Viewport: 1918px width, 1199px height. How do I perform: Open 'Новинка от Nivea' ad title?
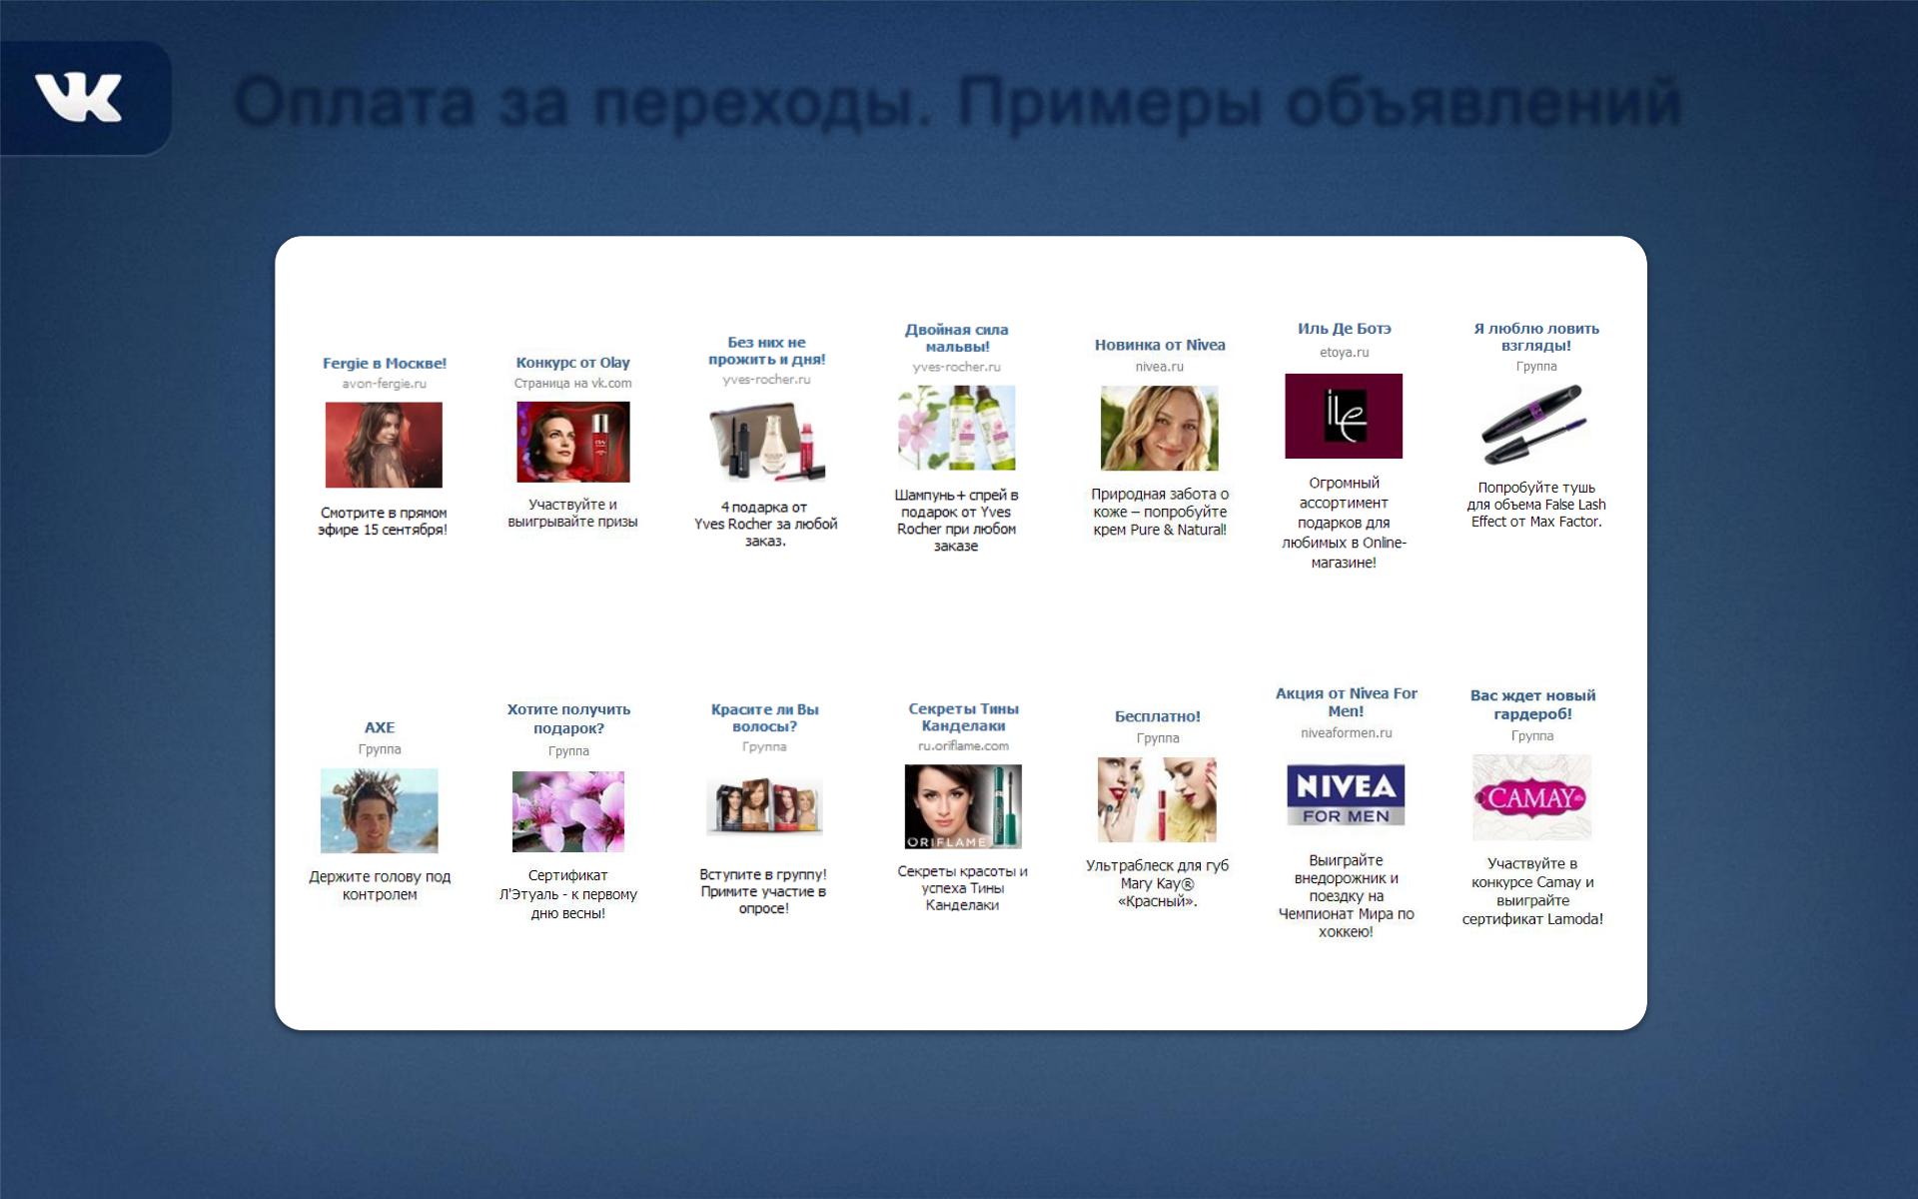pos(1160,345)
